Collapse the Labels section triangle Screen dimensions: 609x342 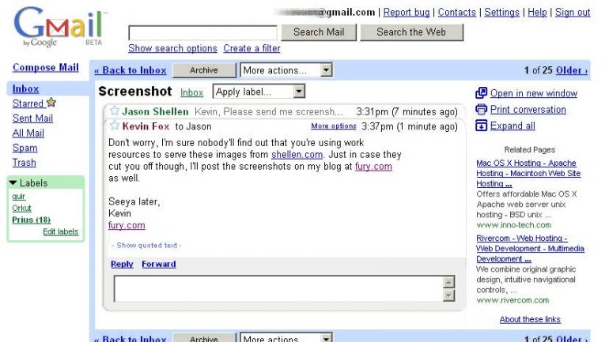(x=13, y=182)
